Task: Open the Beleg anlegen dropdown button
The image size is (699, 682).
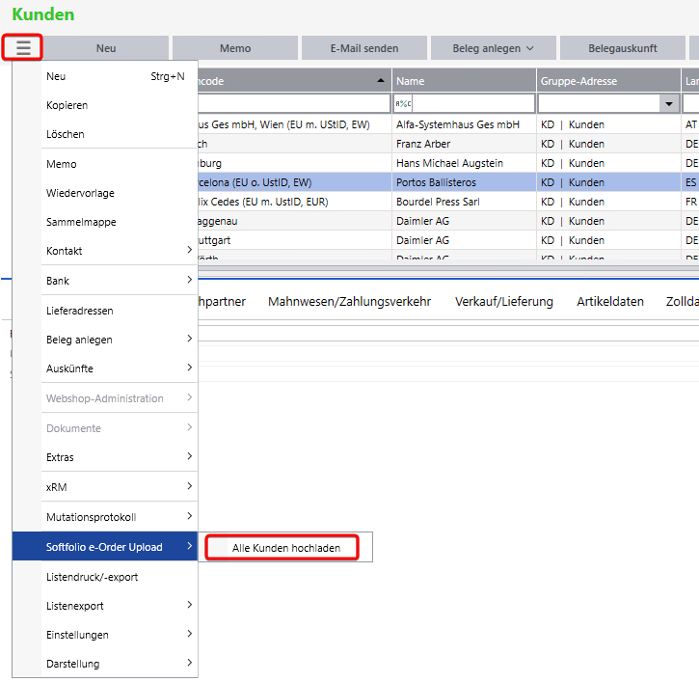Action: point(492,48)
